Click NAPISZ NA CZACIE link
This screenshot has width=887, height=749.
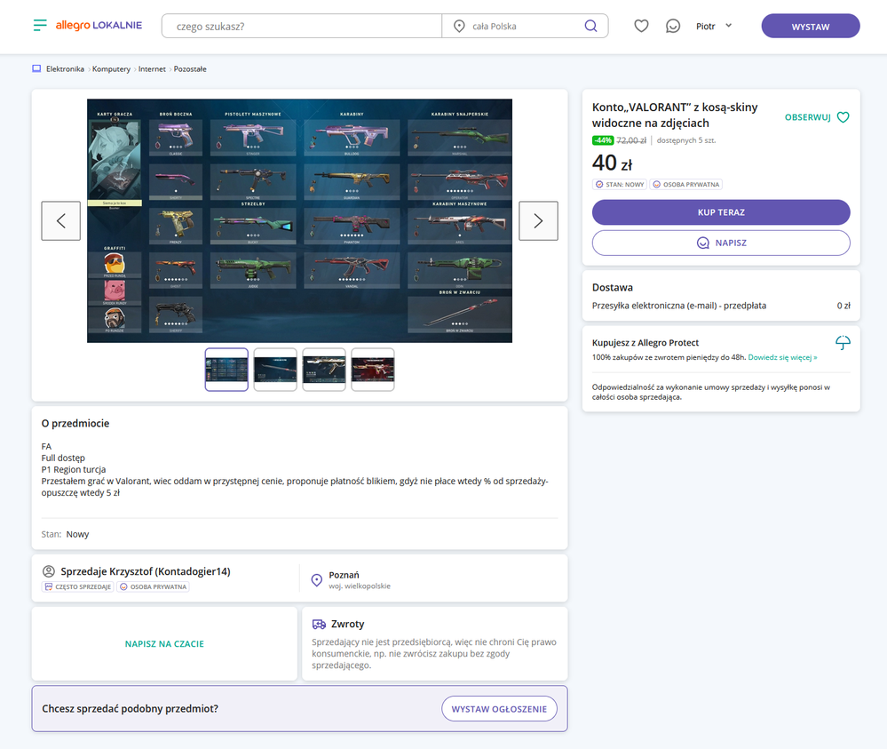(x=164, y=643)
